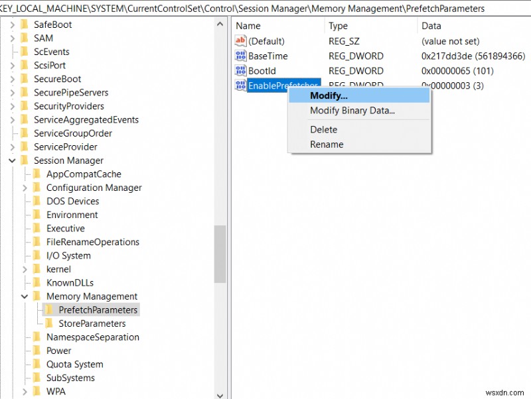Click the BootId DWORD value icon
The width and height of the screenshot is (531, 399).
pos(240,71)
